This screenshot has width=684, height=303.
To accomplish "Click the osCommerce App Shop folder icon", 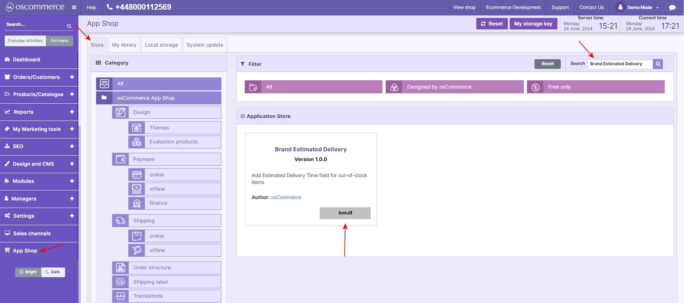I will (104, 98).
